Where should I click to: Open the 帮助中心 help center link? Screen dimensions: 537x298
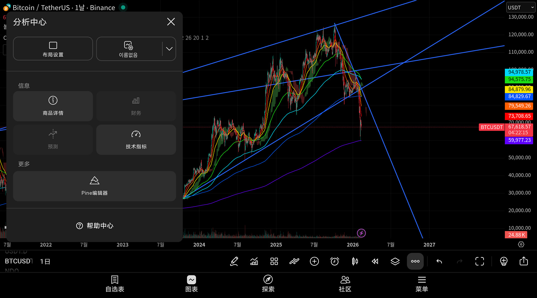click(95, 226)
